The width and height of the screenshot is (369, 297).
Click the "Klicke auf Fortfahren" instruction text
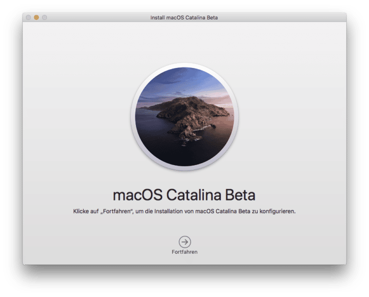(184, 211)
